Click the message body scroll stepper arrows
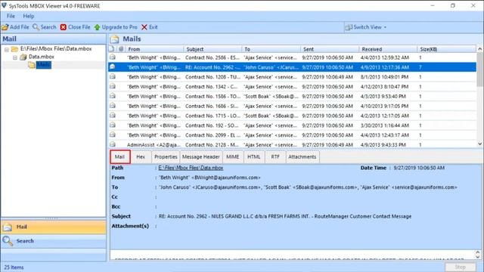The width and height of the screenshot is (484, 272). (x=478, y=255)
